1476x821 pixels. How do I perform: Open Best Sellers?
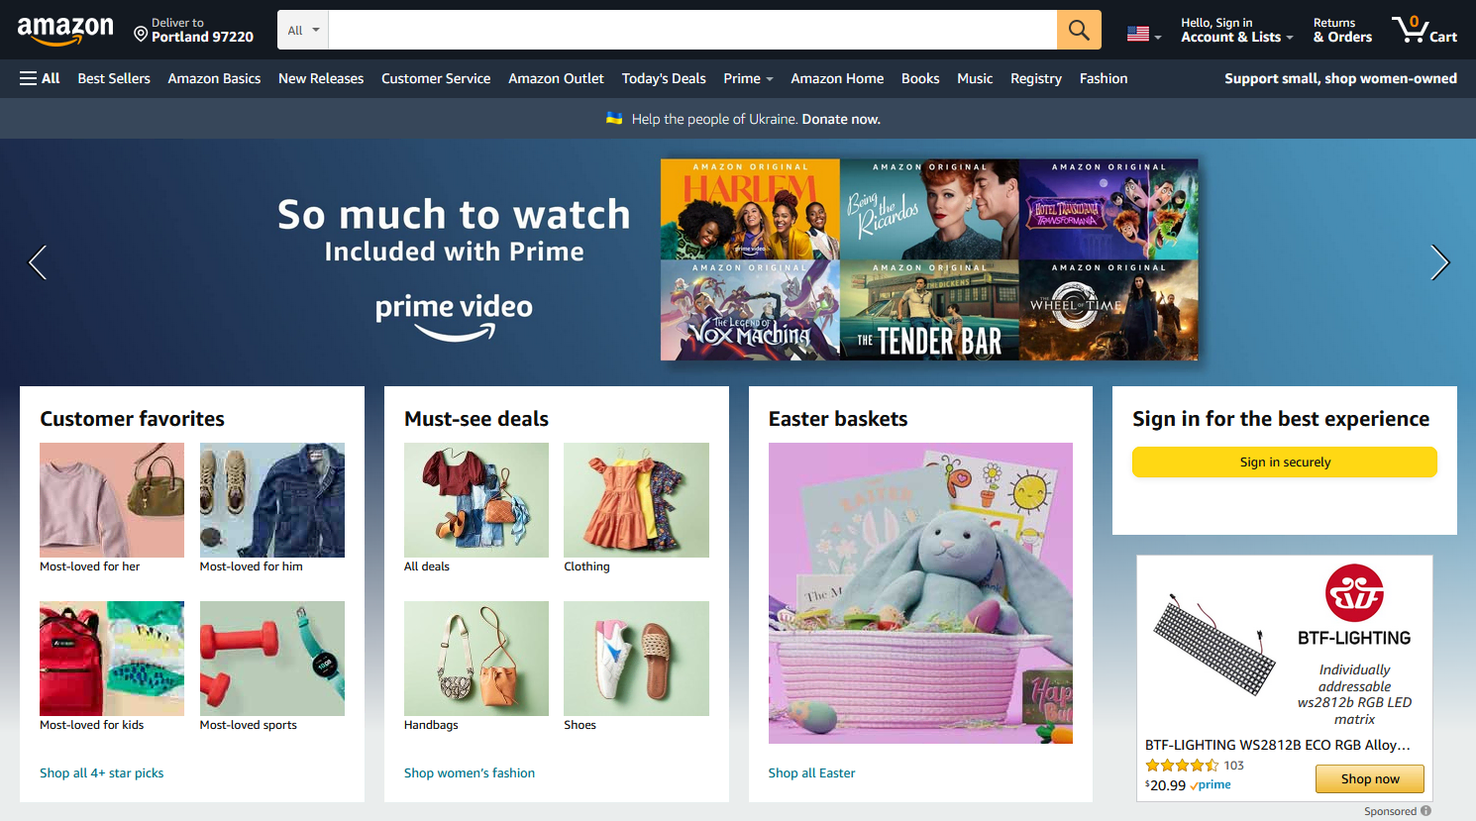point(114,78)
